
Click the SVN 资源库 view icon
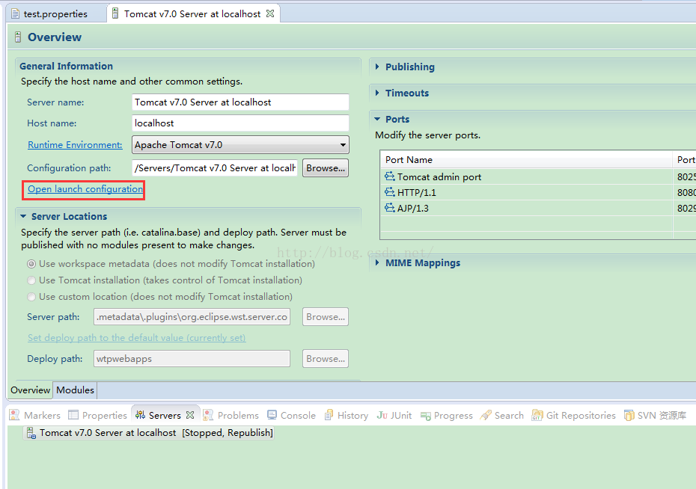(x=629, y=415)
